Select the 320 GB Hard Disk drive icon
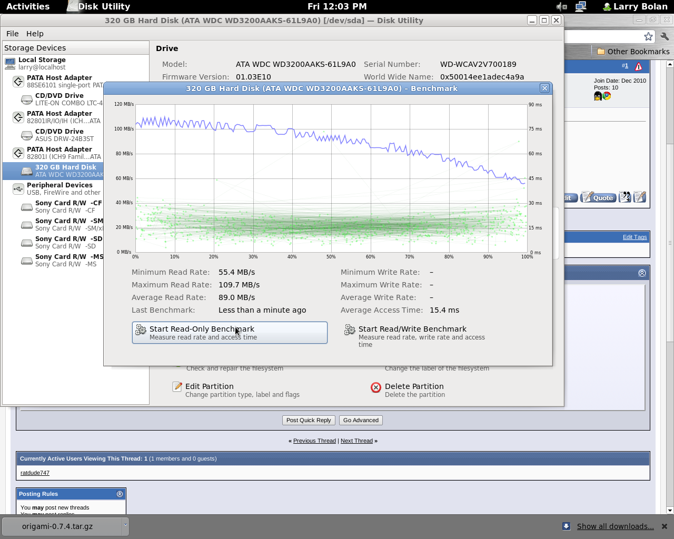 (27, 171)
